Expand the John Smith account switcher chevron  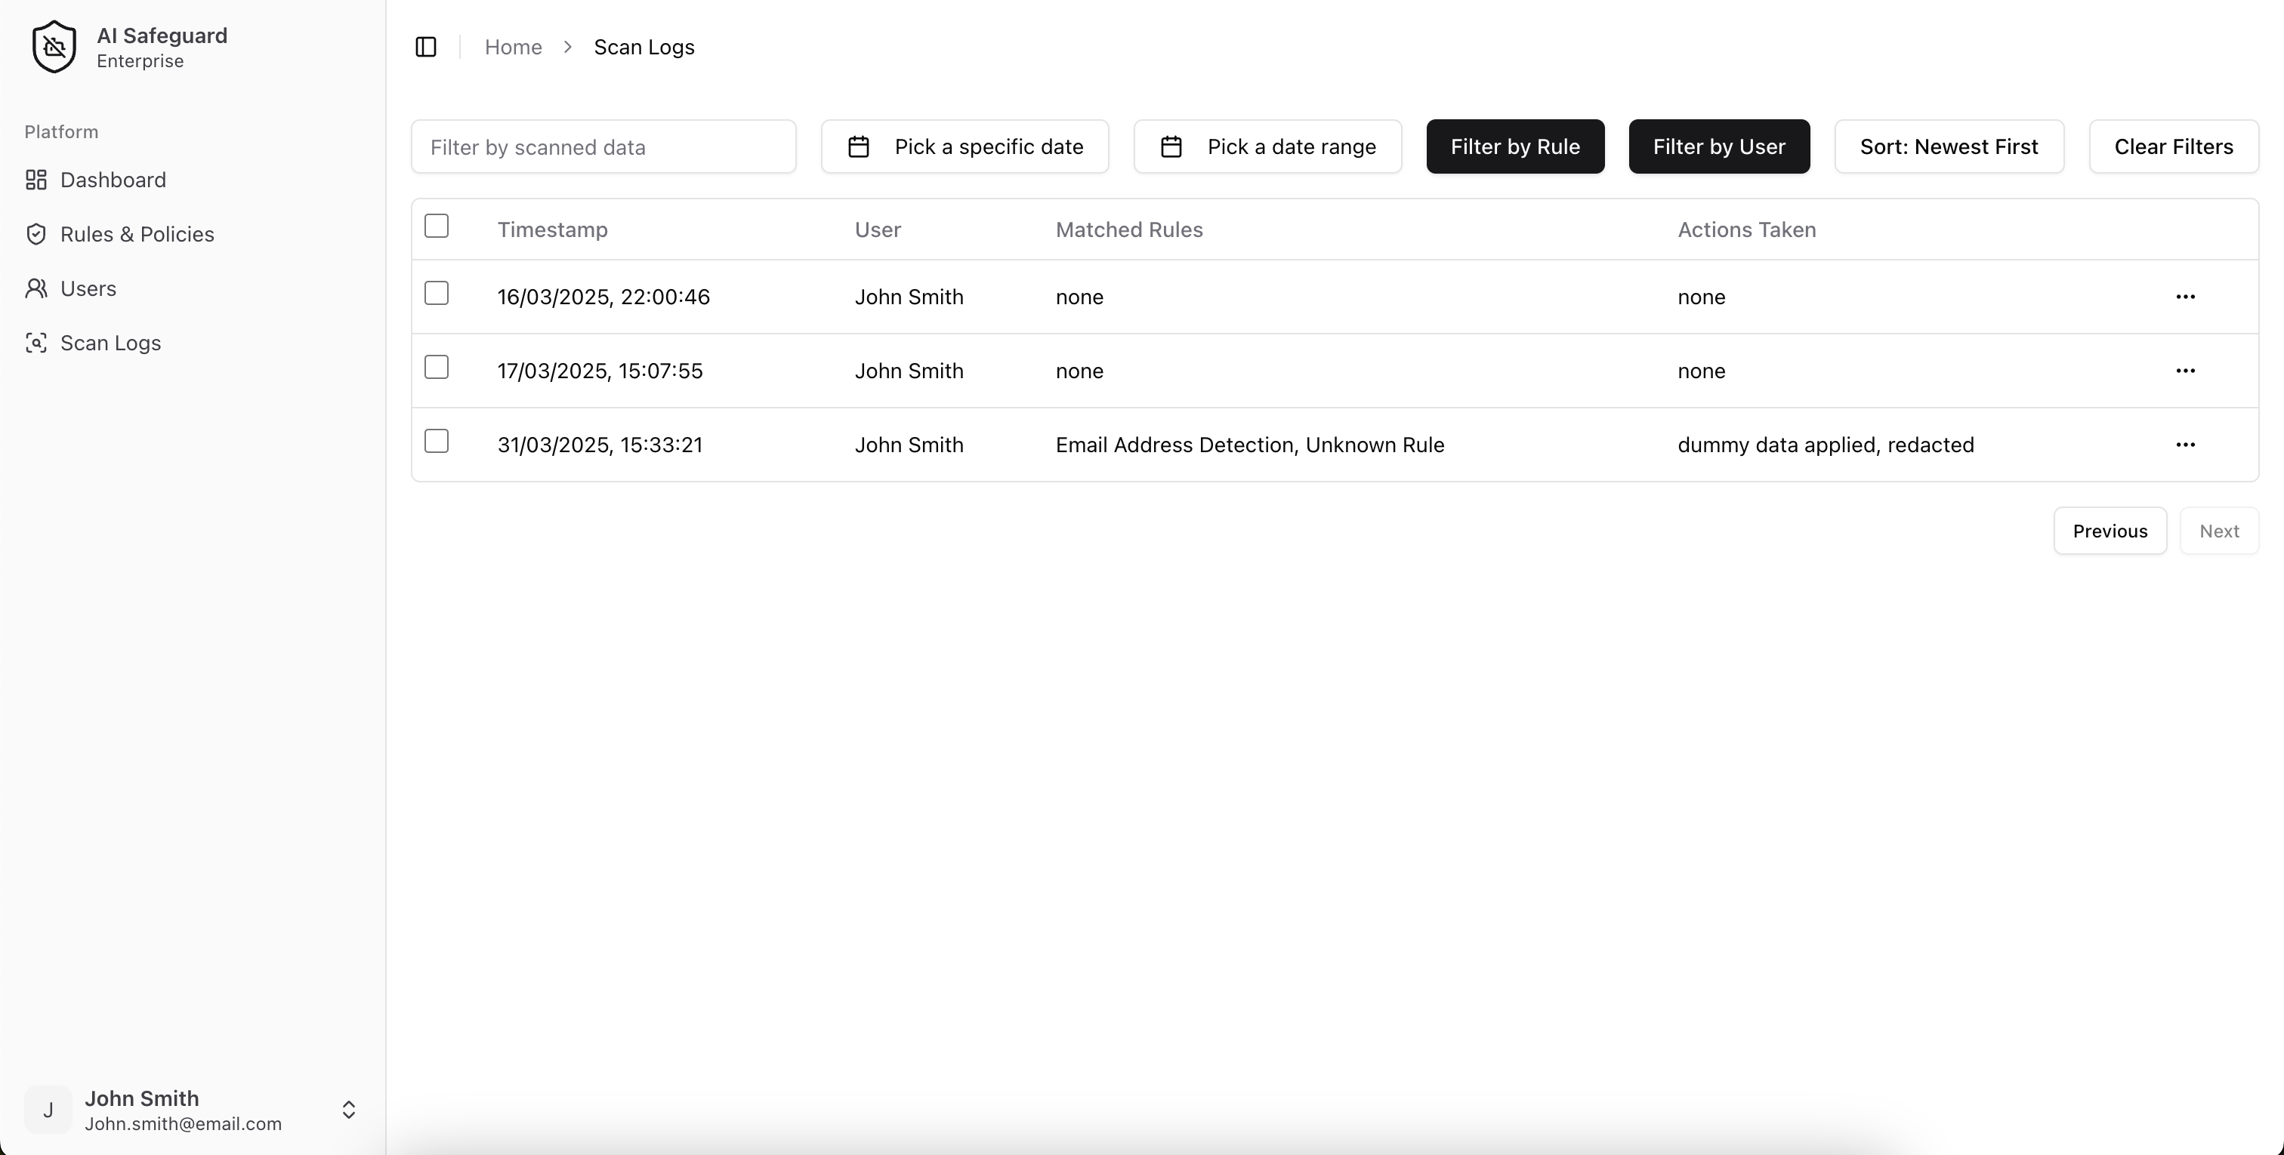pyautogui.click(x=348, y=1110)
